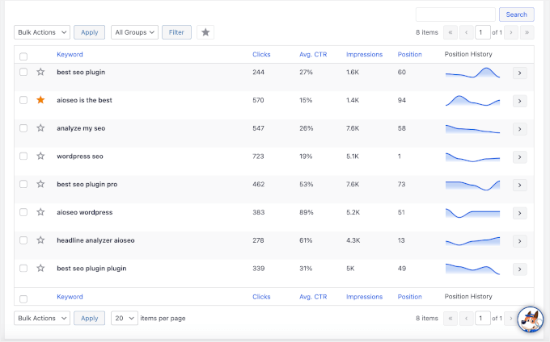Toggle the select-all checkbox in table header
The height and width of the screenshot is (342, 550).
pyautogui.click(x=23, y=56)
